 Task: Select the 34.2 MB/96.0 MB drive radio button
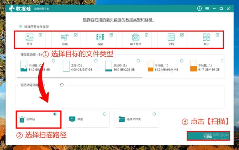click(x=181, y=61)
